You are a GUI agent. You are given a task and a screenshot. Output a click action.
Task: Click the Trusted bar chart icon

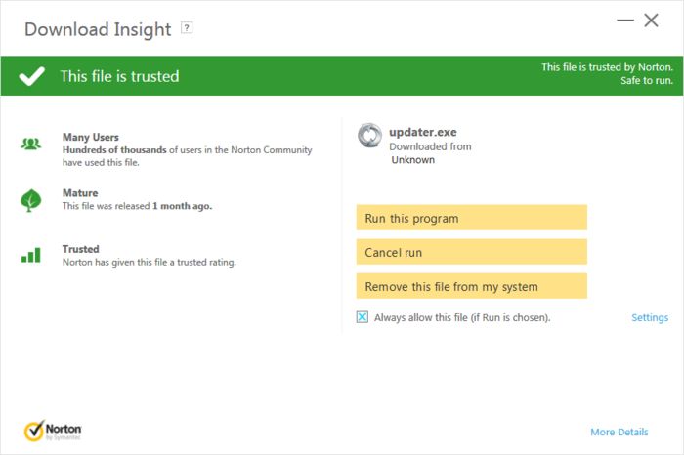pyautogui.click(x=31, y=256)
